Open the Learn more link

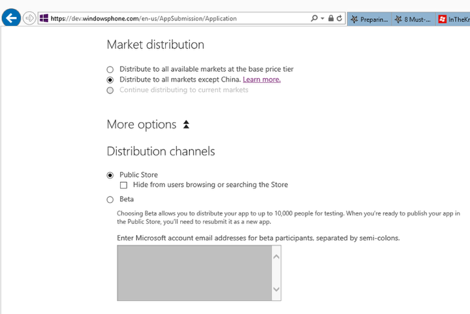tap(262, 80)
